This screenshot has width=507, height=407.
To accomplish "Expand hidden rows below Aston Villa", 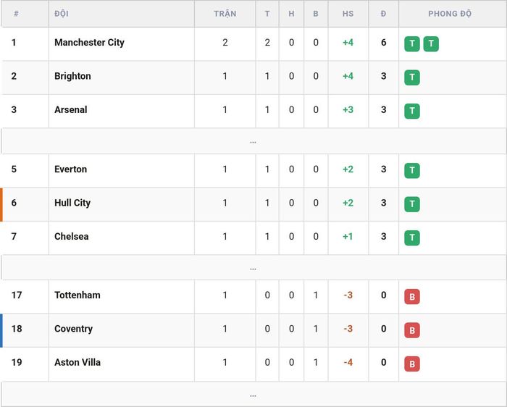I will pos(253,395).
